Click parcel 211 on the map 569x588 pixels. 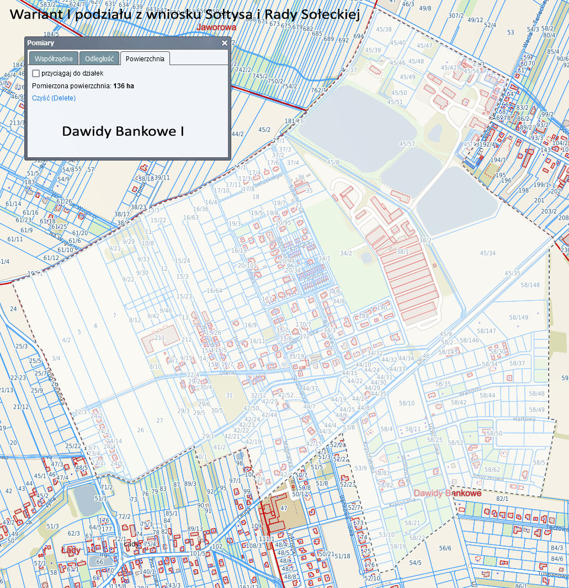point(159,338)
